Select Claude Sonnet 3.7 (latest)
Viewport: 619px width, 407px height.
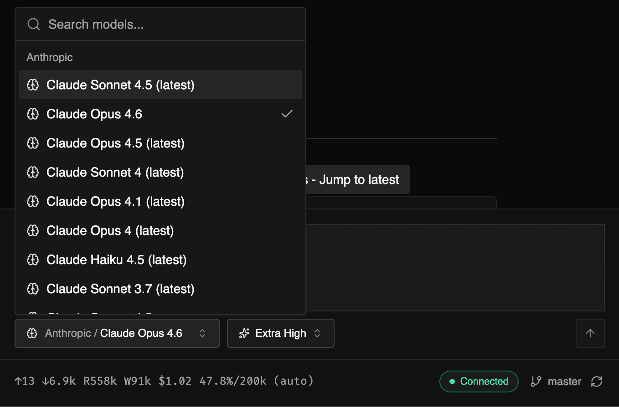(x=120, y=289)
